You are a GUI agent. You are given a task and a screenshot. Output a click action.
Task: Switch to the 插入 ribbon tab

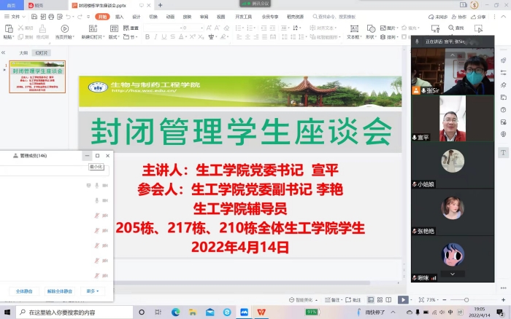(119, 16)
